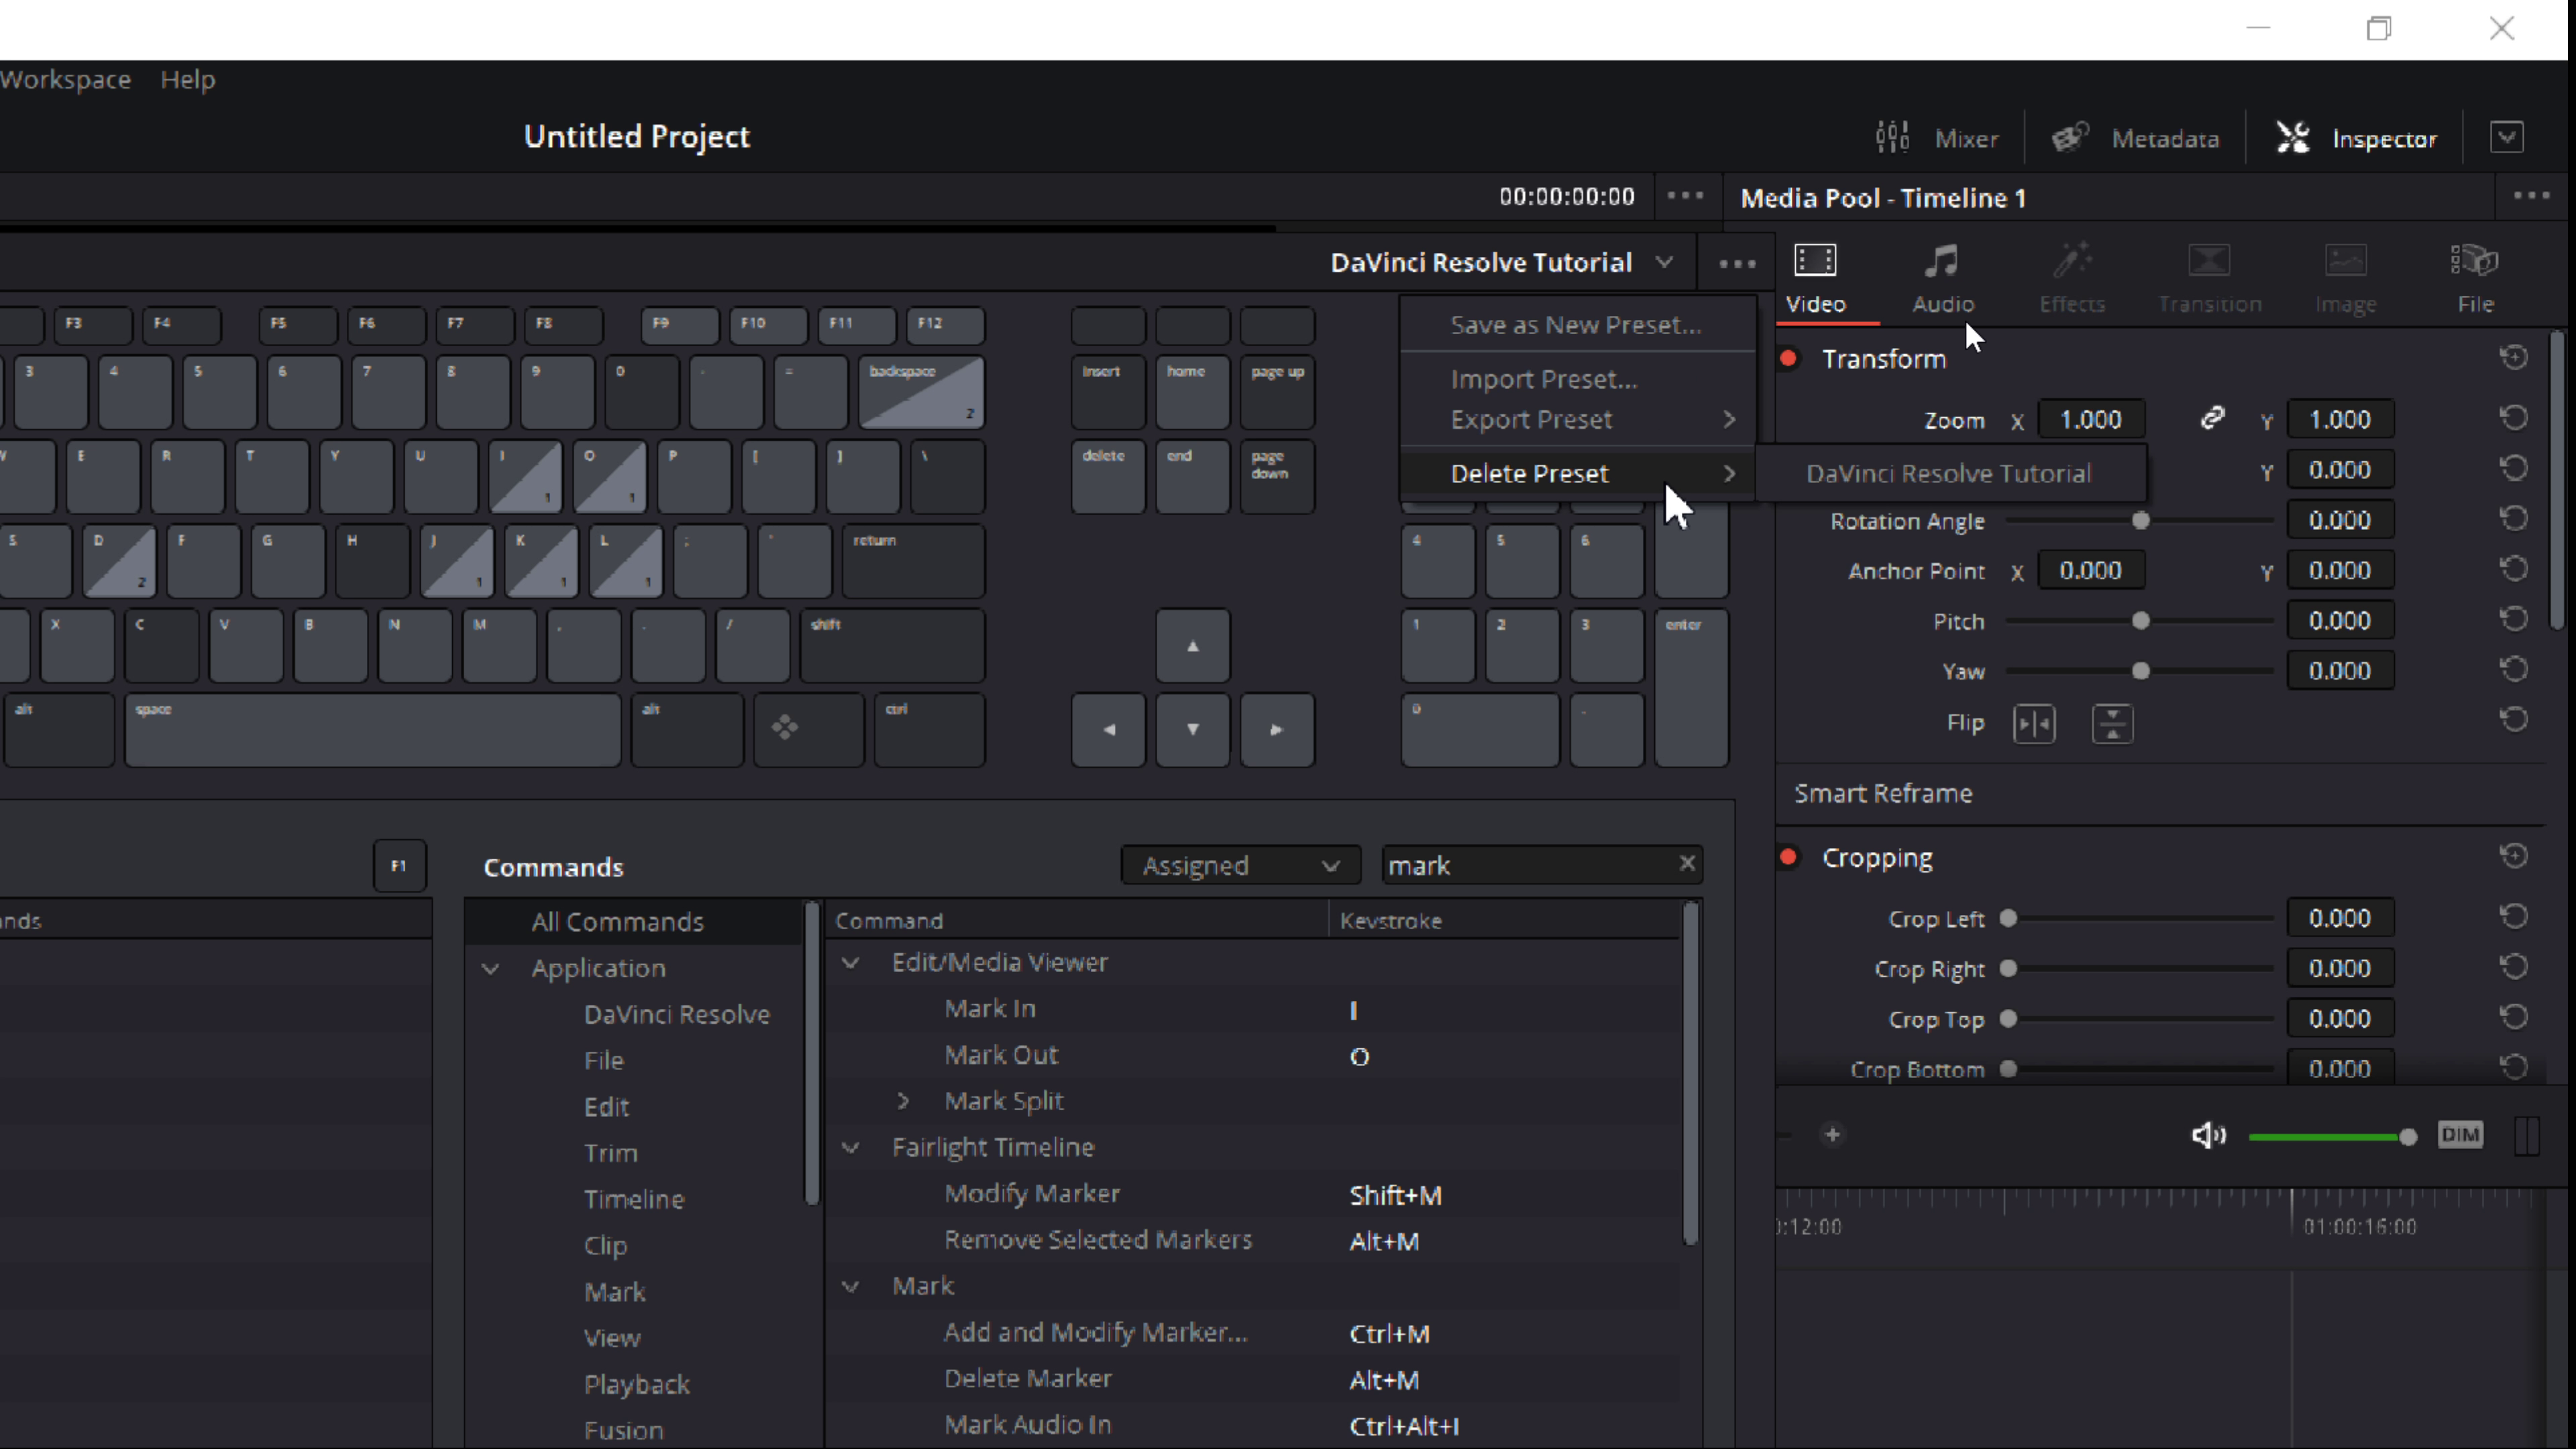Mute the monitor speaker icon
The width and height of the screenshot is (2576, 1449).
(x=2208, y=1135)
